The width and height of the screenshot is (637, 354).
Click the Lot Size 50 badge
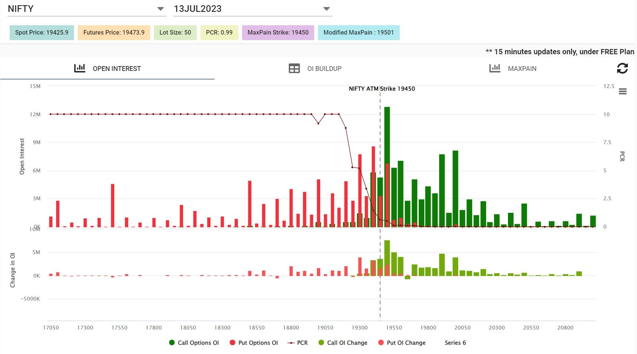[x=175, y=32]
